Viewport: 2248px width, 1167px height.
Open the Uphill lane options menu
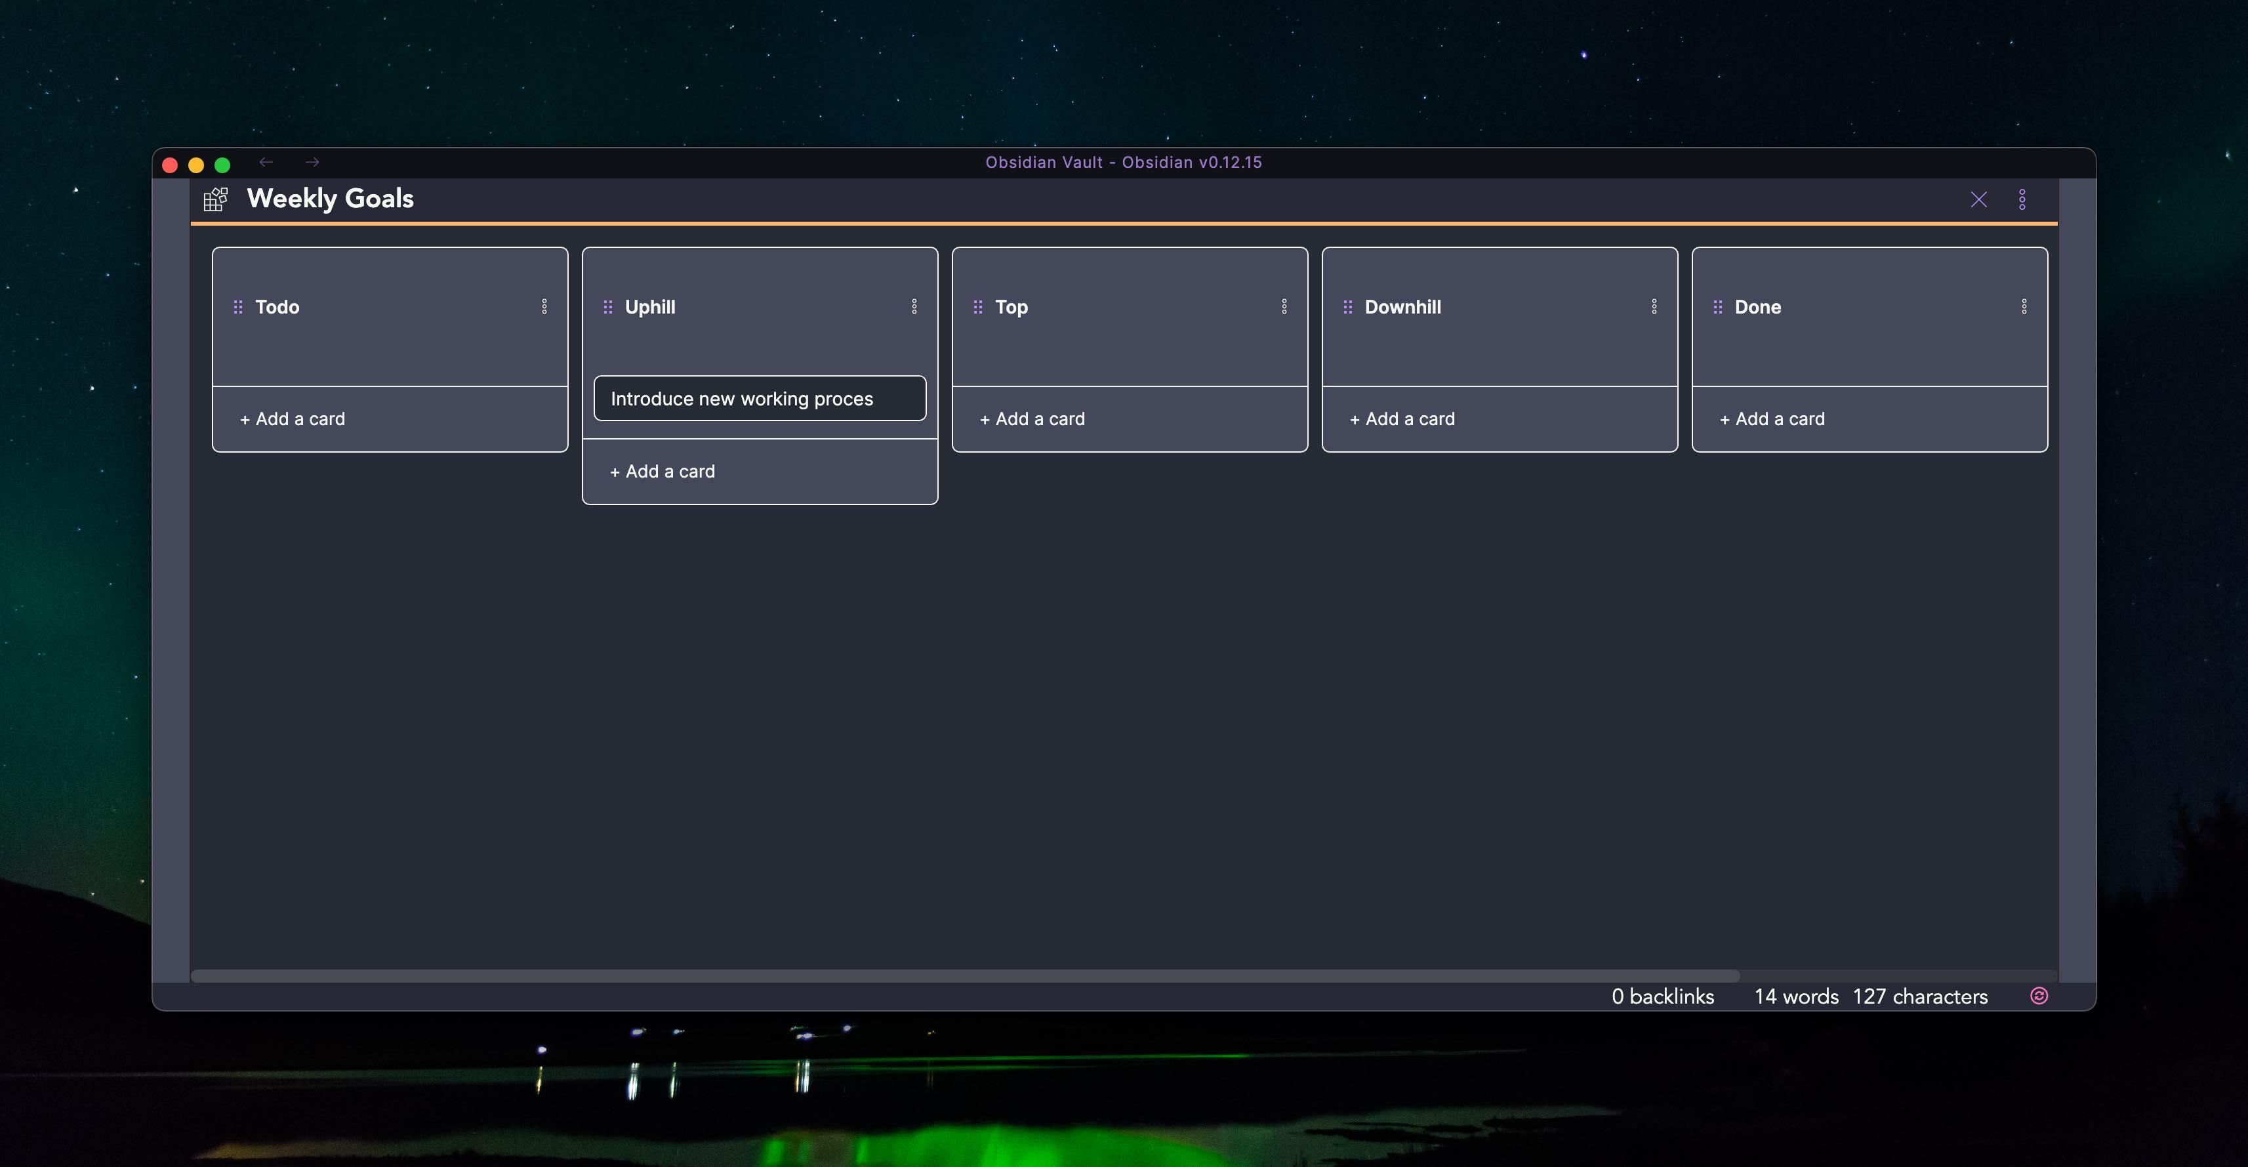[914, 306]
